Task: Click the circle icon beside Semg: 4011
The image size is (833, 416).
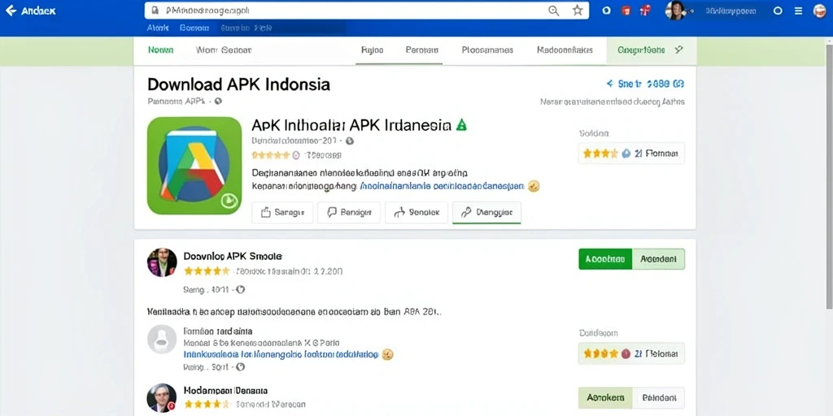Action: (240, 290)
